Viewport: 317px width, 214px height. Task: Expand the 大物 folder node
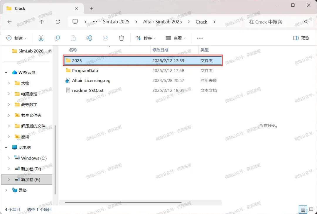pyautogui.click(x=9, y=83)
